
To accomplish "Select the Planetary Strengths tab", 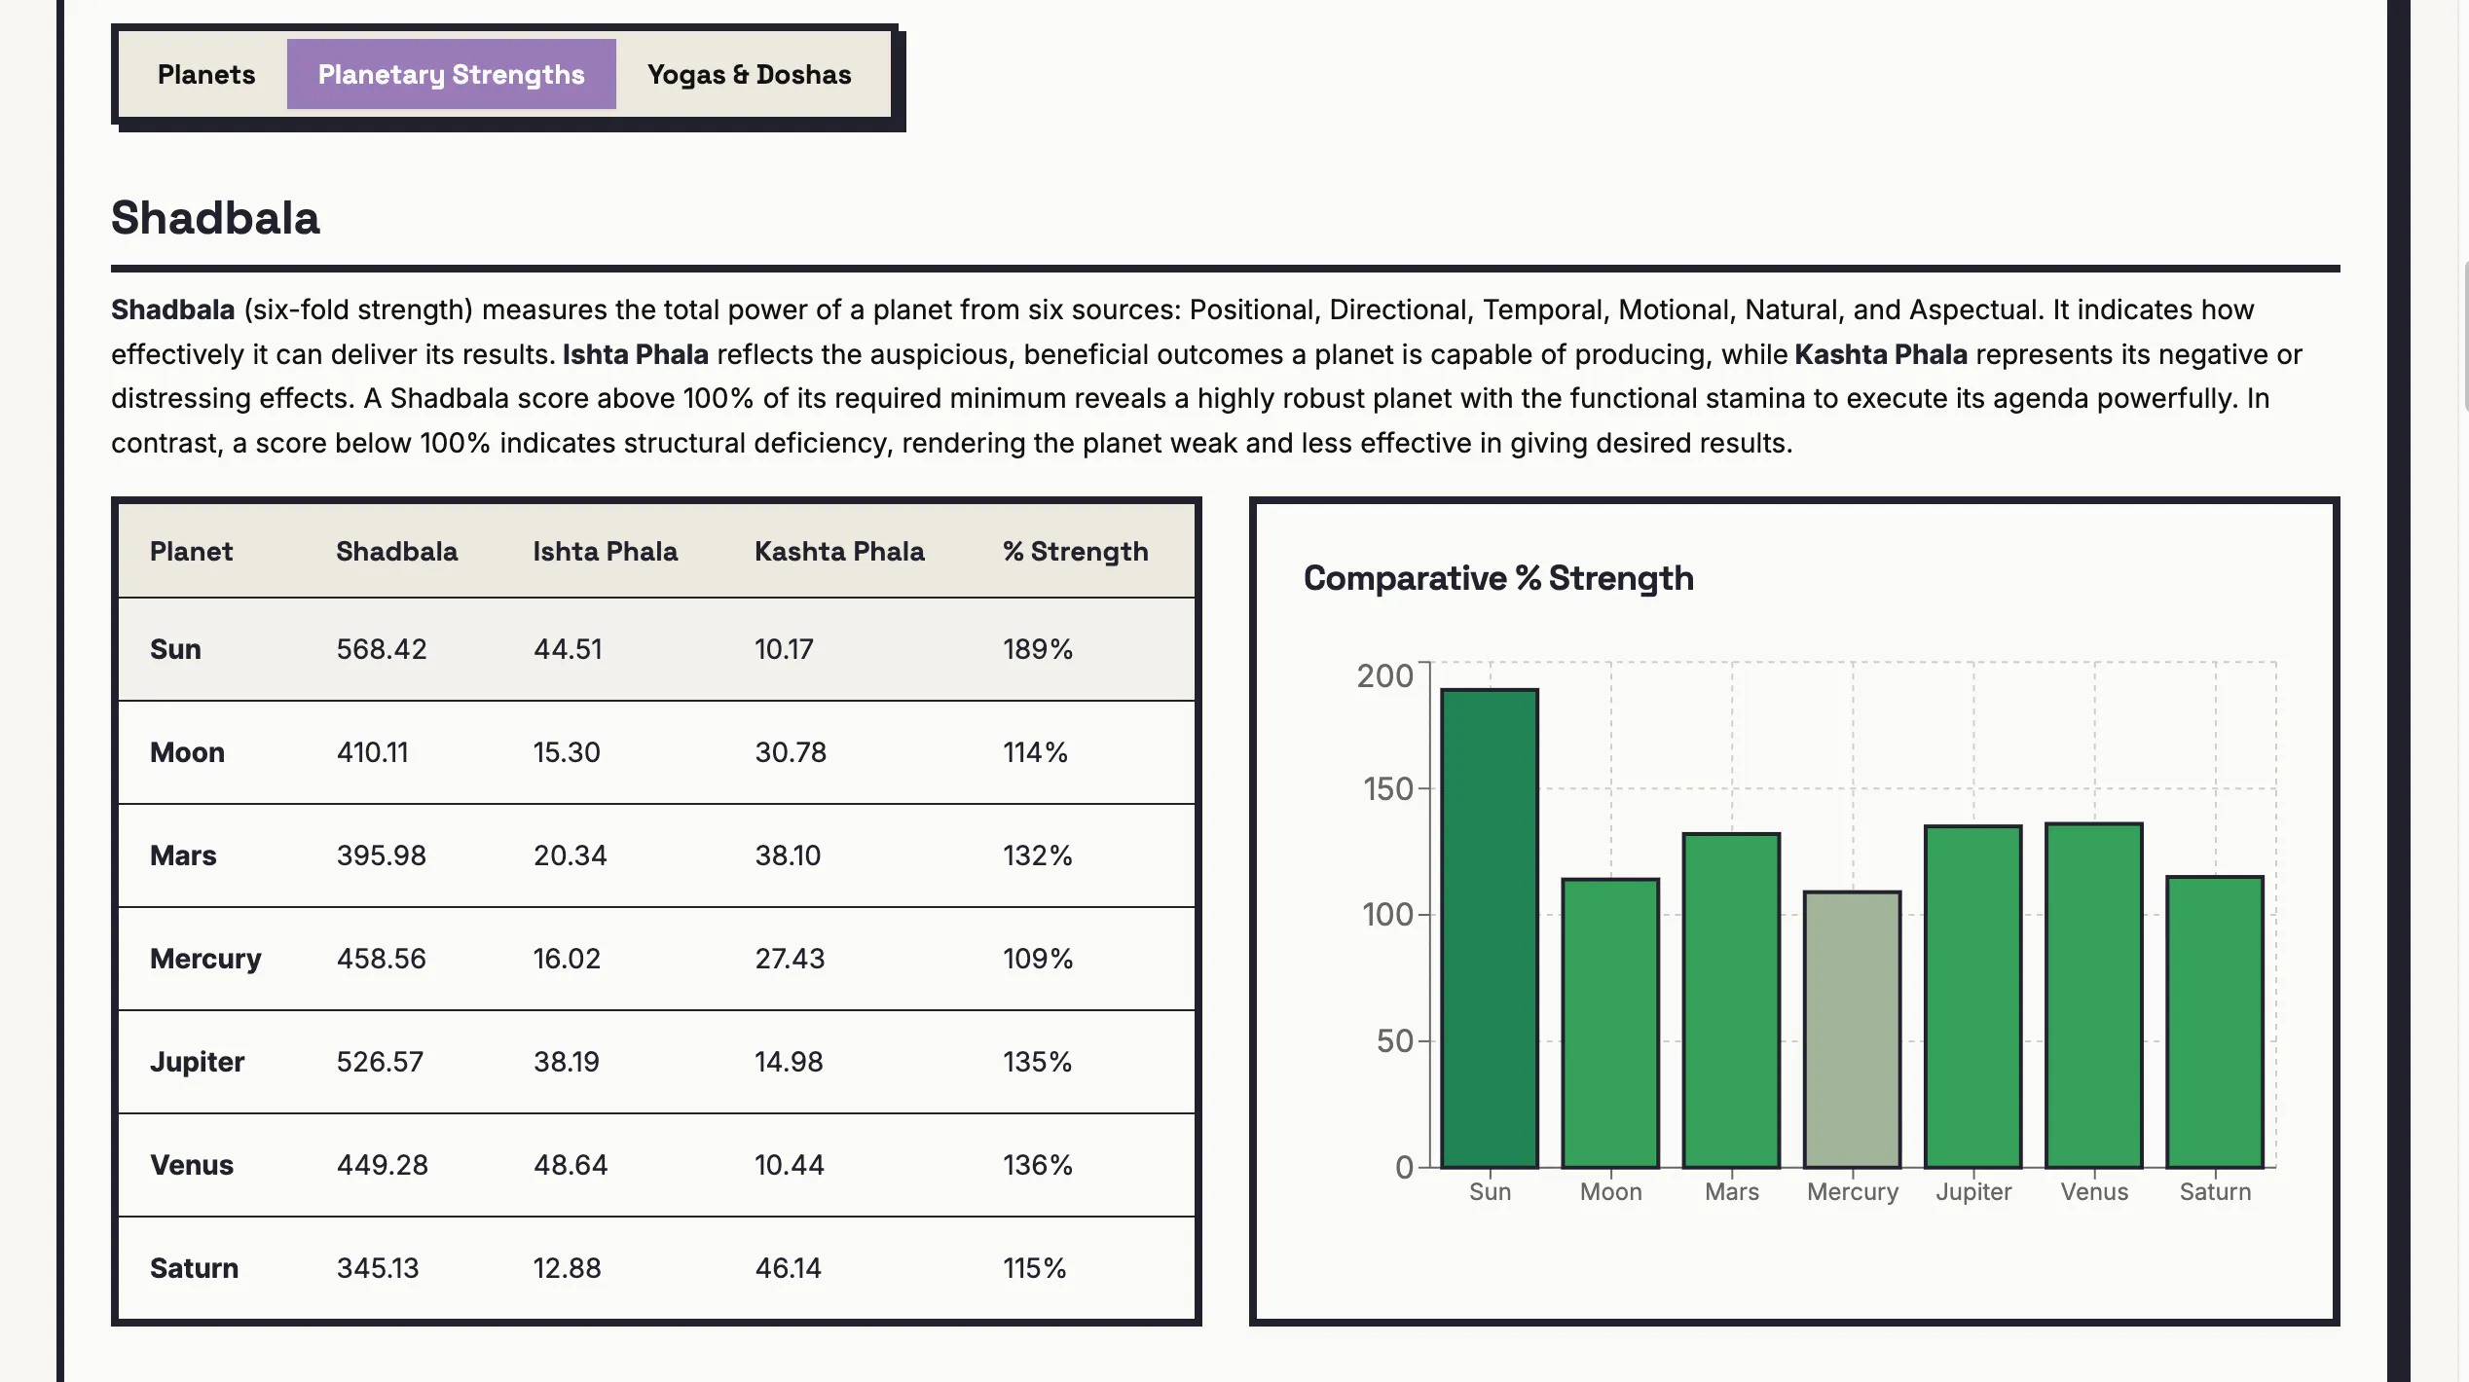I will pyautogui.click(x=452, y=74).
